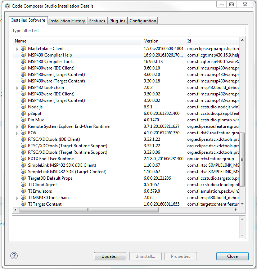Click version 0.5.1057 cell
Image resolution: width=257 pixels, height=269 pixels.
pos(152,185)
